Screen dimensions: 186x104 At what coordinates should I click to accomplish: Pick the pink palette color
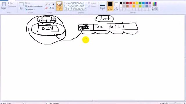[131, 6]
